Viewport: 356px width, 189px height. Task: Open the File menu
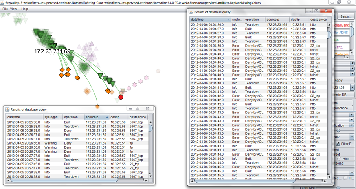5,9
